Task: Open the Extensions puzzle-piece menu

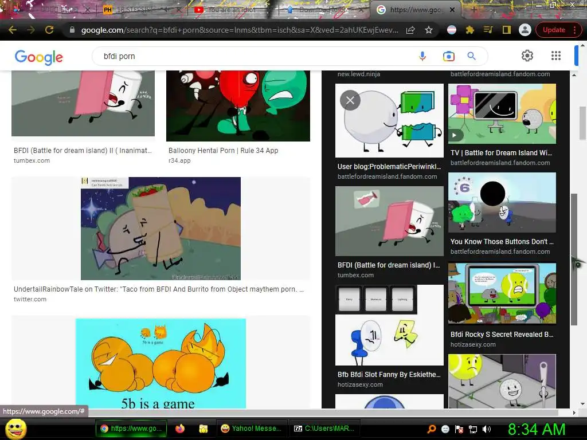Action: tap(470, 30)
